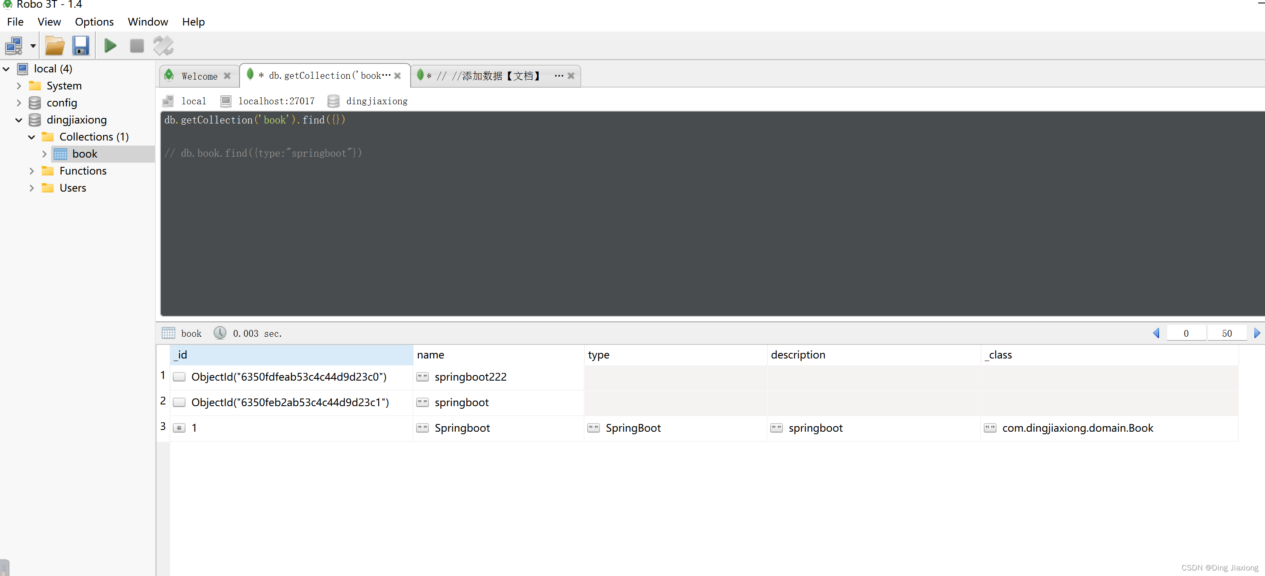Click the description column header
This screenshot has width=1265, height=576.
coord(874,355)
